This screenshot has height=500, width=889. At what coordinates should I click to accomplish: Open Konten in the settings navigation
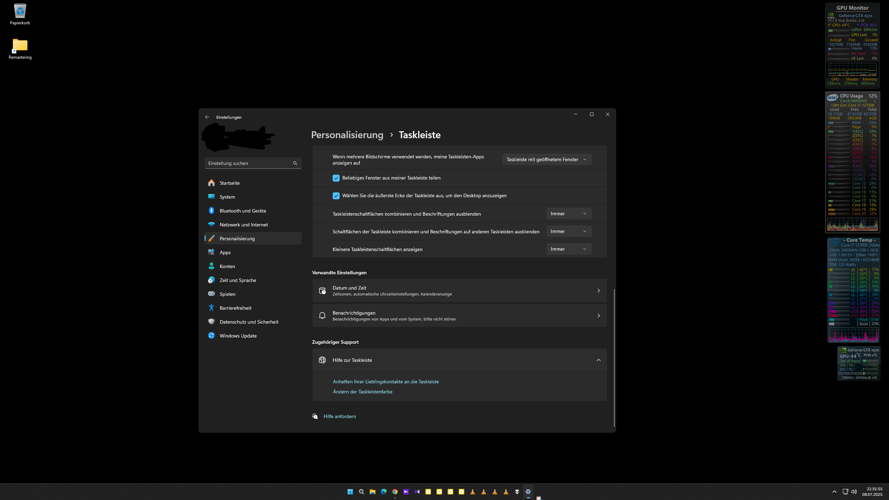227,266
